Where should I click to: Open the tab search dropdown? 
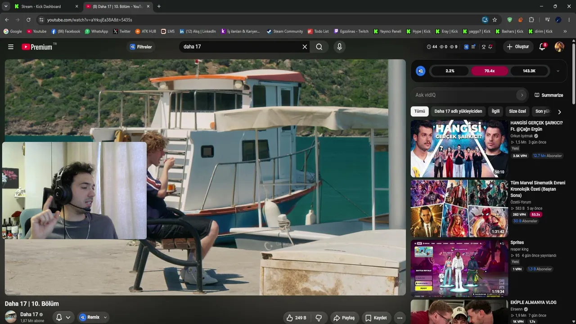6,6
